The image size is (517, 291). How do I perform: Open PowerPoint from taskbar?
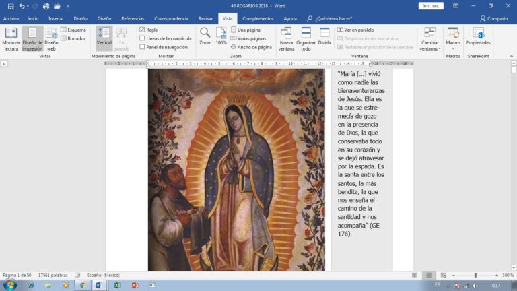[x=135, y=285]
